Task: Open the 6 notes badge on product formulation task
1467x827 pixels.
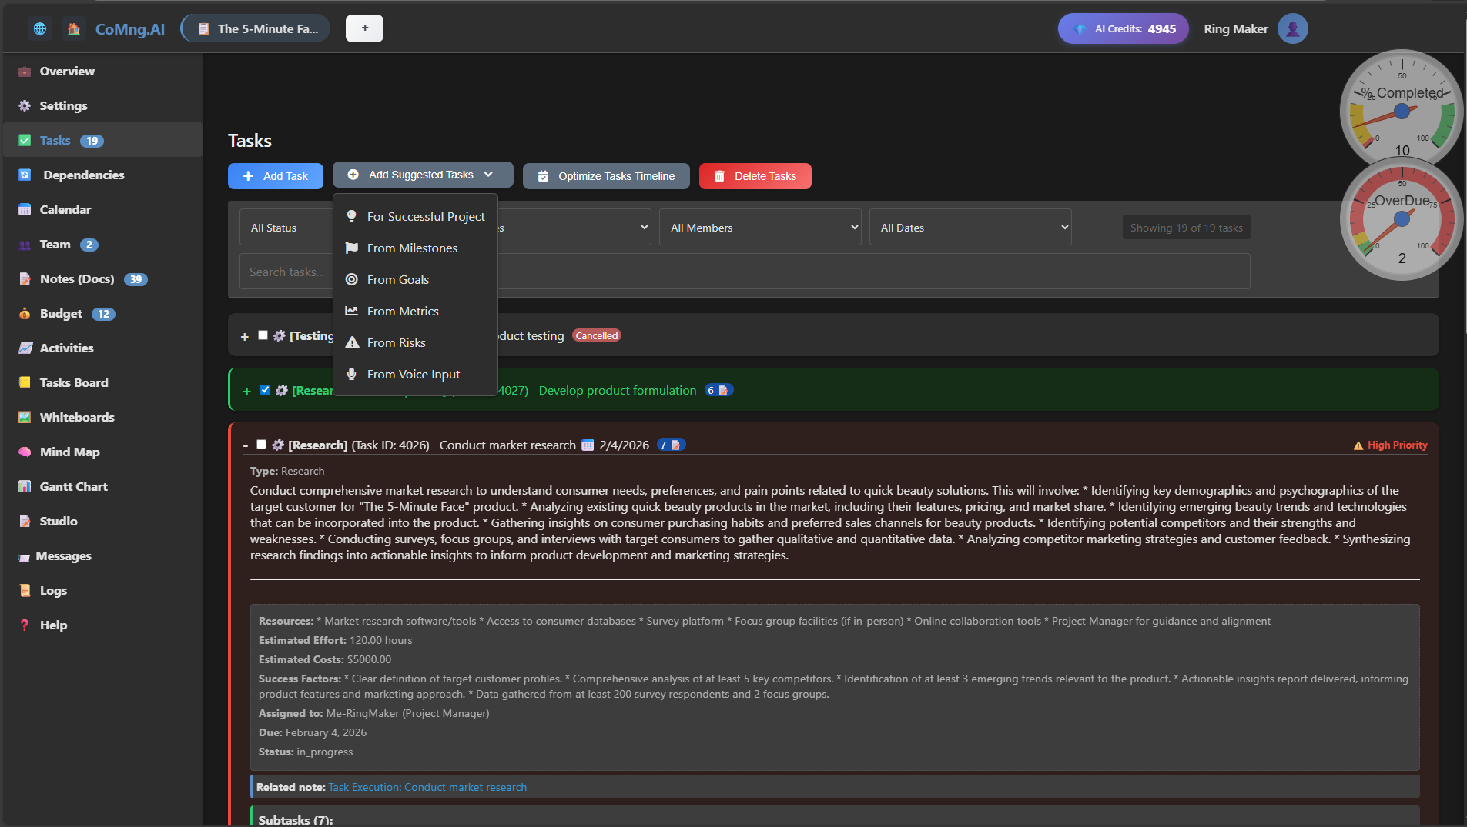Action: [x=718, y=390]
